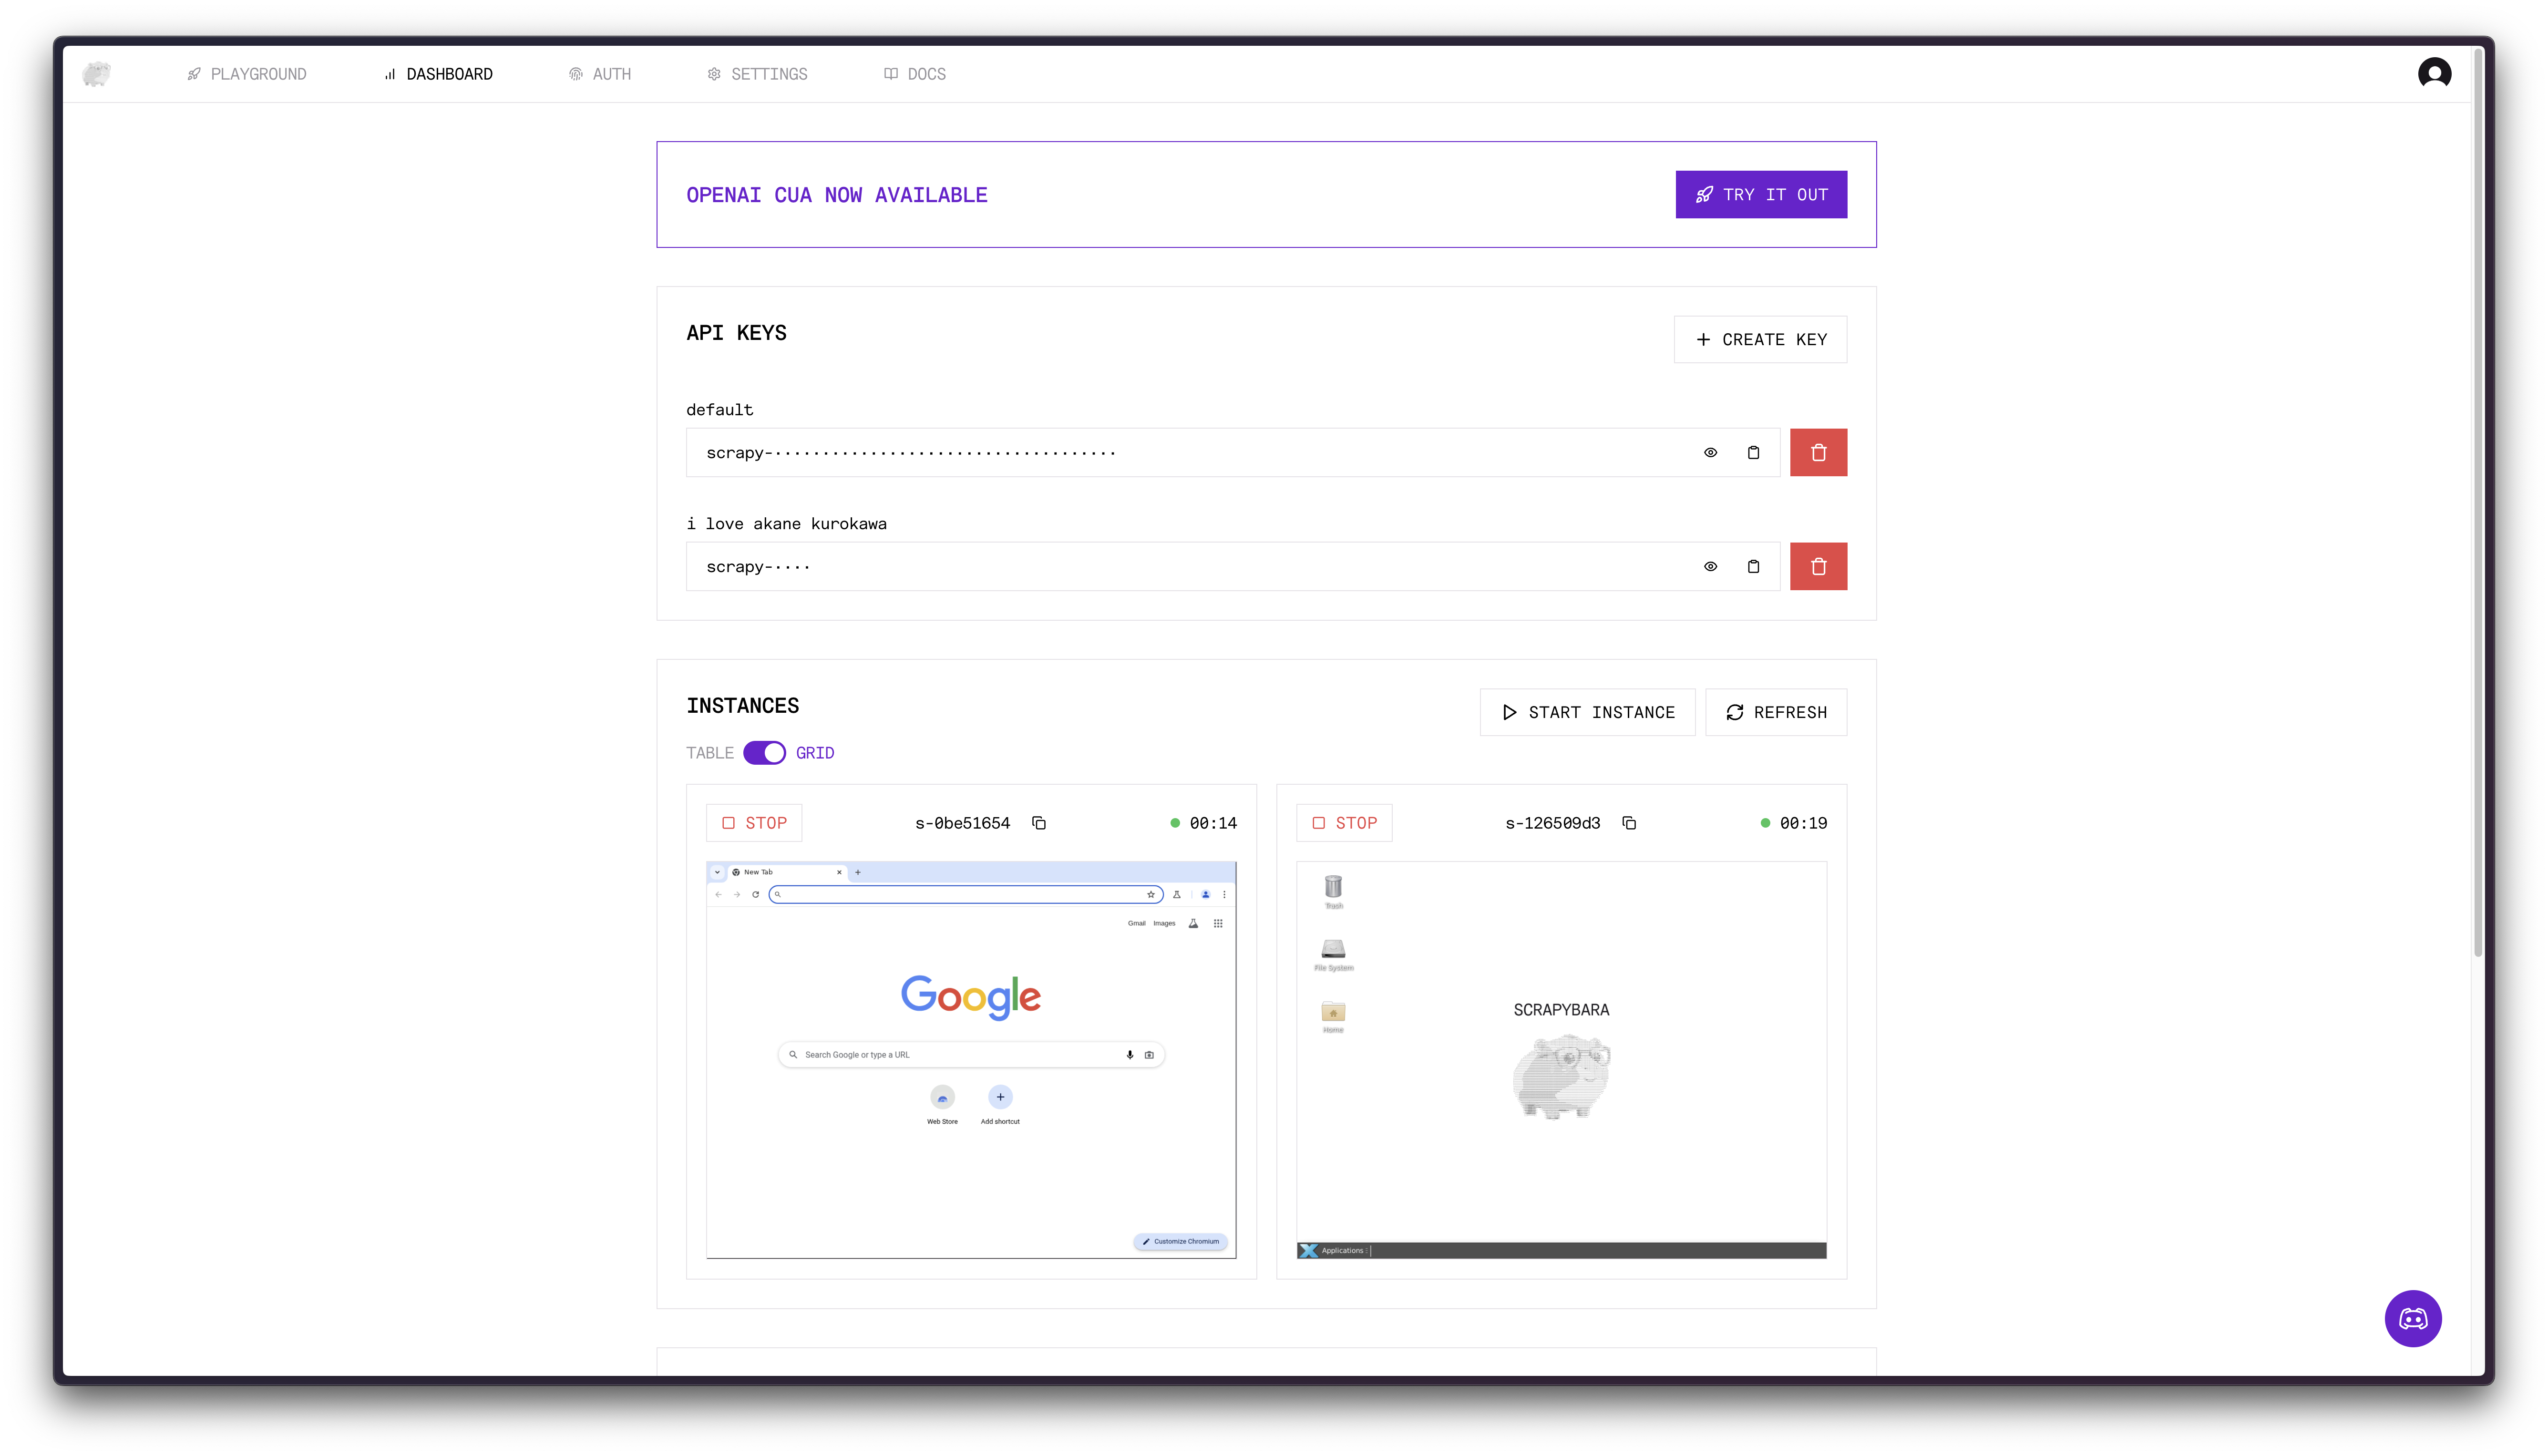Viewport: 2548px width, 1456px height.
Task: Click the Applications menu in desktop preview
Action: pyautogui.click(x=1334, y=1250)
